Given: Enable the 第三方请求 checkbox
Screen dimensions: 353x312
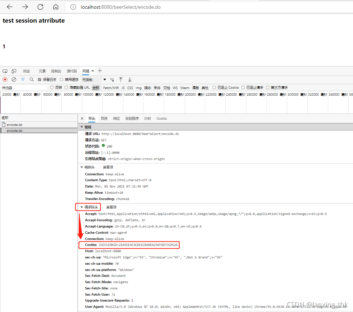Looking at the screenshot, I should pos(268,87).
